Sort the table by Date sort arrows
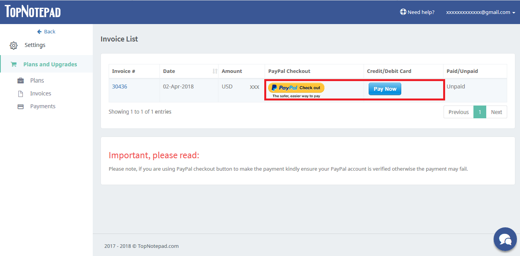Image resolution: width=520 pixels, height=256 pixels. pyautogui.click(x=215, y=71)
